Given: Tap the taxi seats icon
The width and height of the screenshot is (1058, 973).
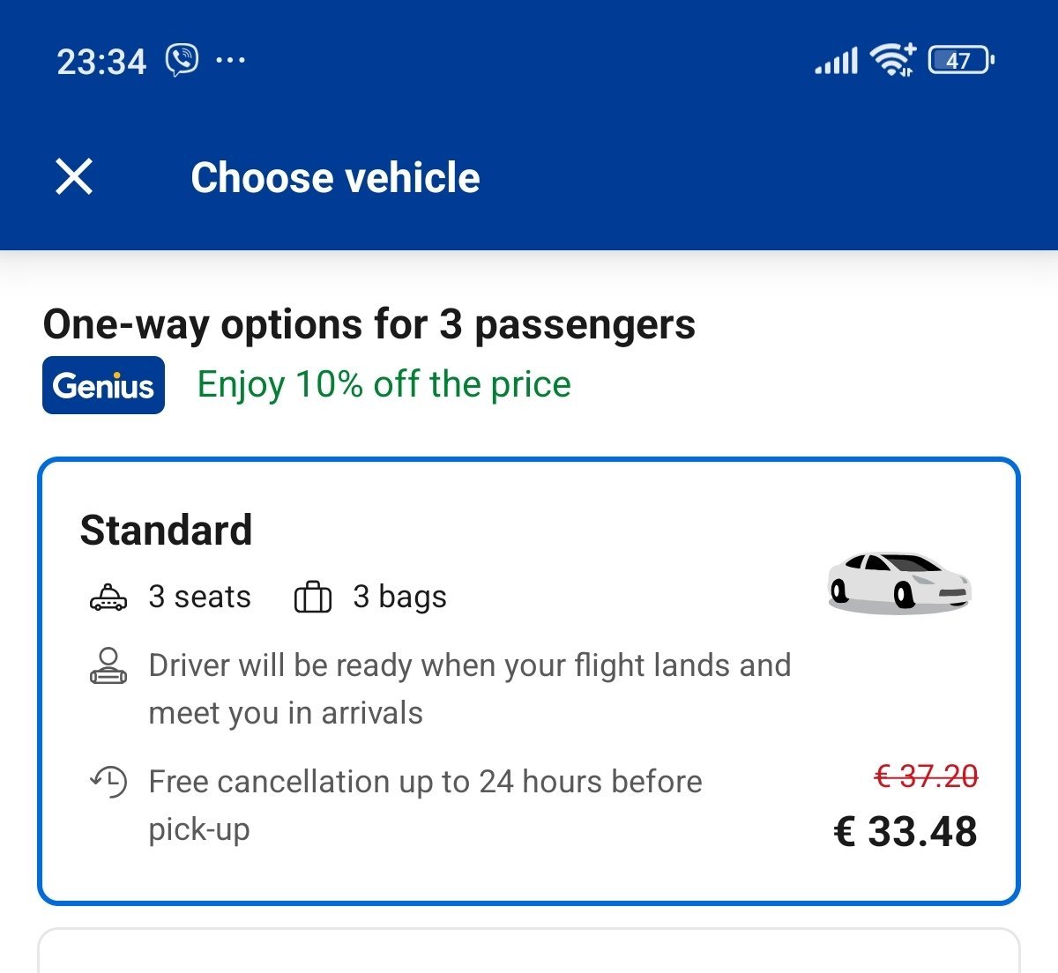Looking at the screenshot, I should click(x=108, y=598).
